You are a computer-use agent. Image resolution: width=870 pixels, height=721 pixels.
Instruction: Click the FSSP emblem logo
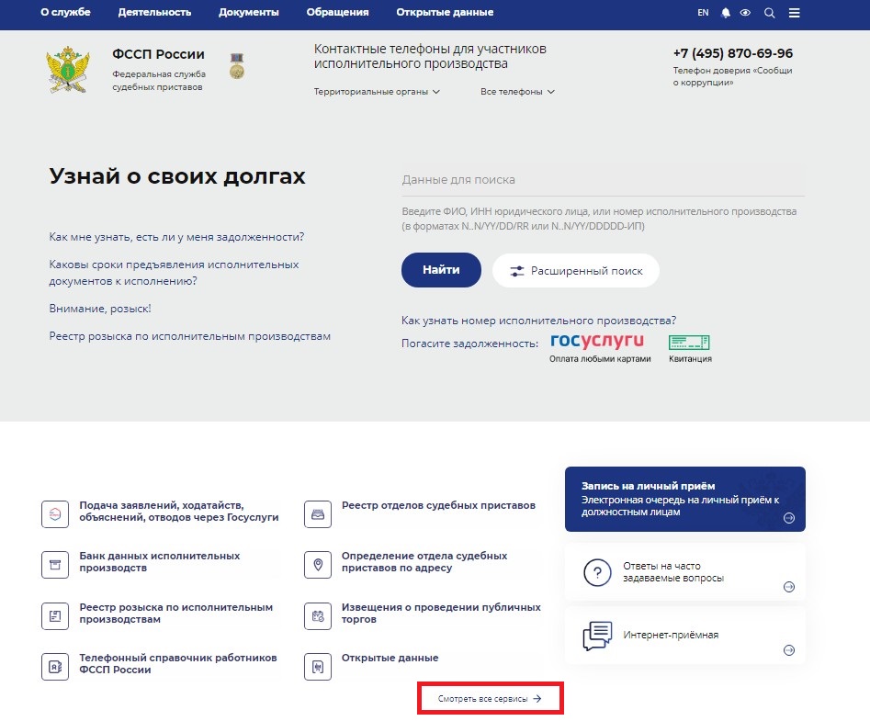click(x=68, y=71)
